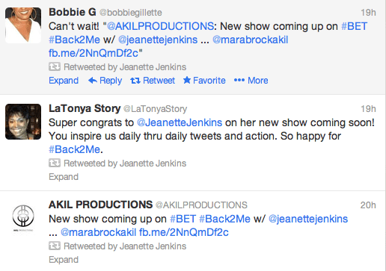
Task: Open LaTonya Story's profile avatar
Action: [x=23, y=122]
